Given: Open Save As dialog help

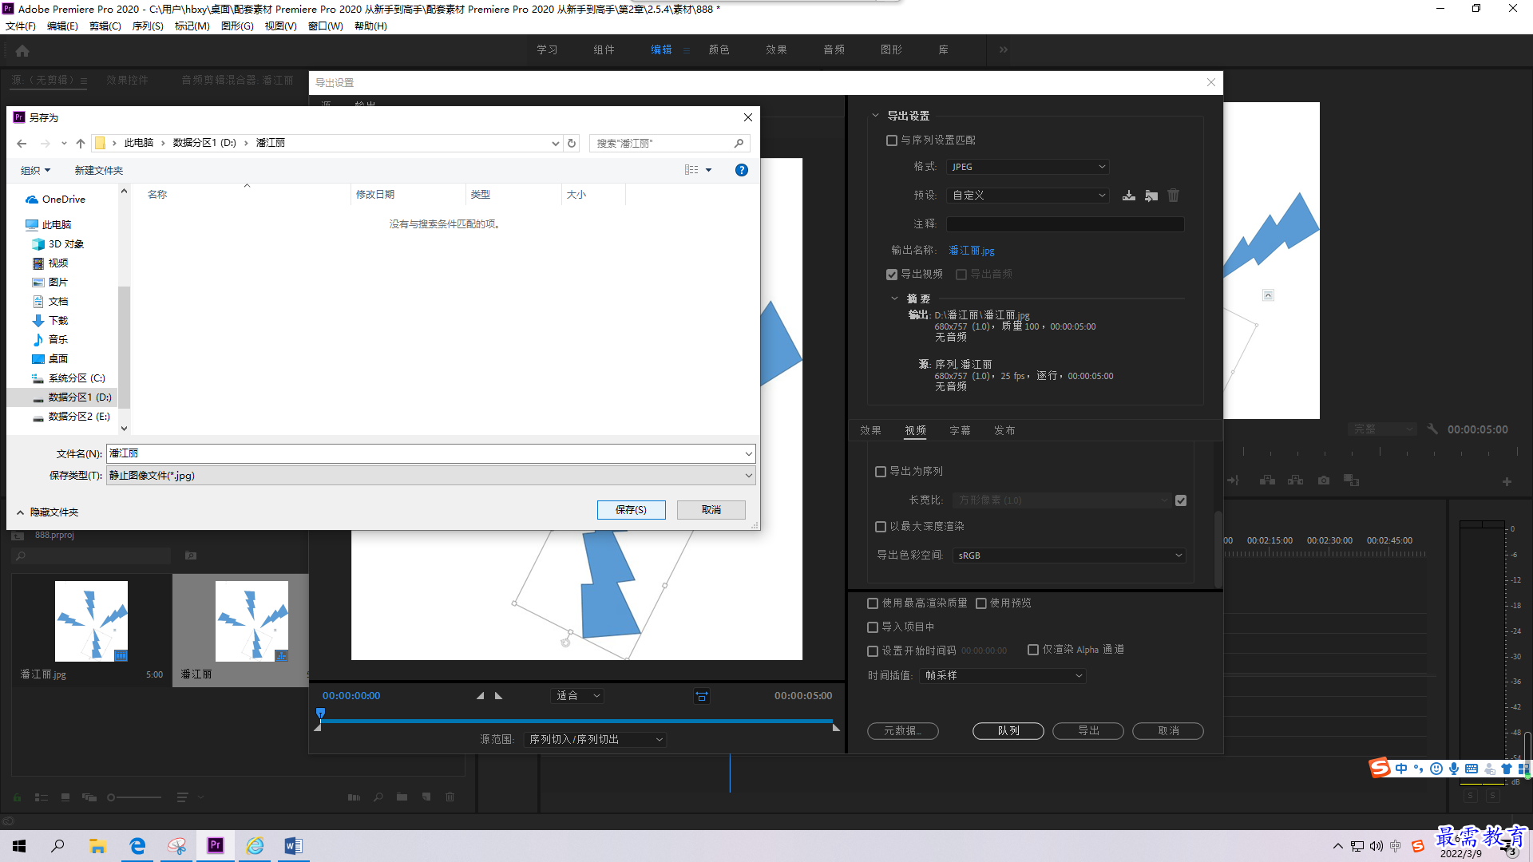Looking at the screenshot, I should (742, 170).
